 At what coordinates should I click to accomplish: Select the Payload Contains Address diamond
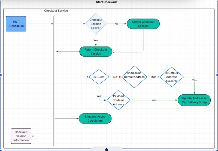click(x=118, y=100)
